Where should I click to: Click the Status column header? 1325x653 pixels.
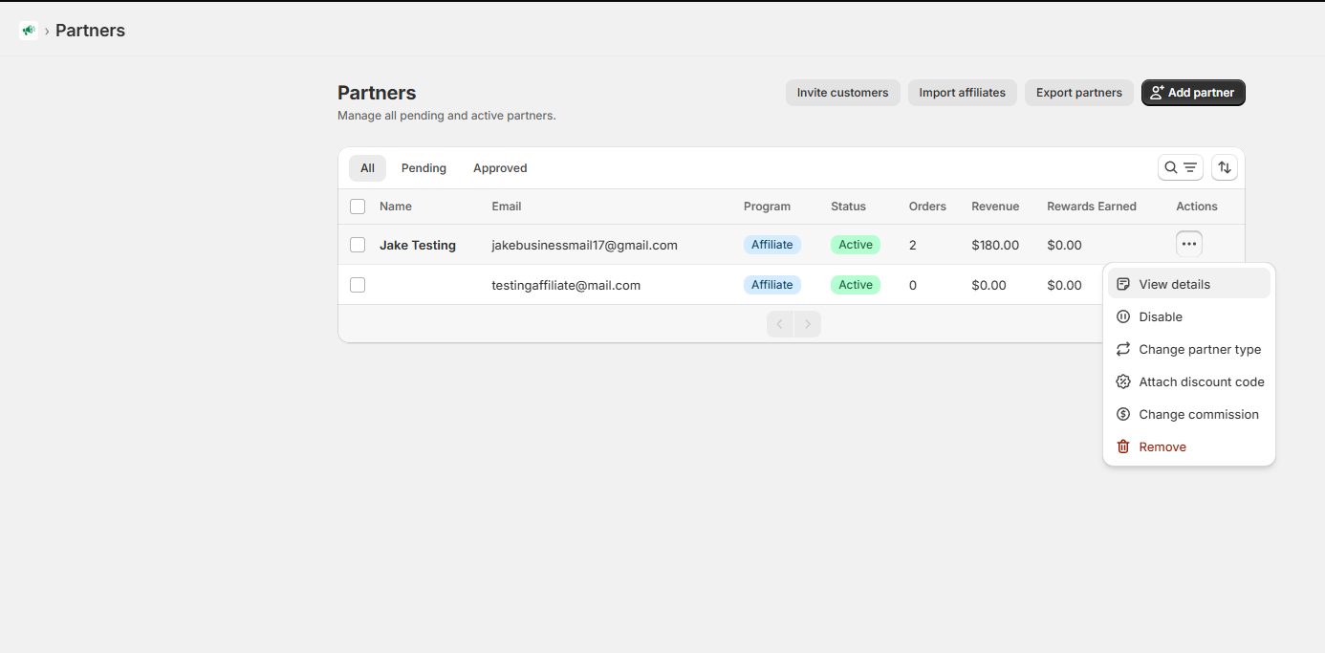(x=848, y=207)
